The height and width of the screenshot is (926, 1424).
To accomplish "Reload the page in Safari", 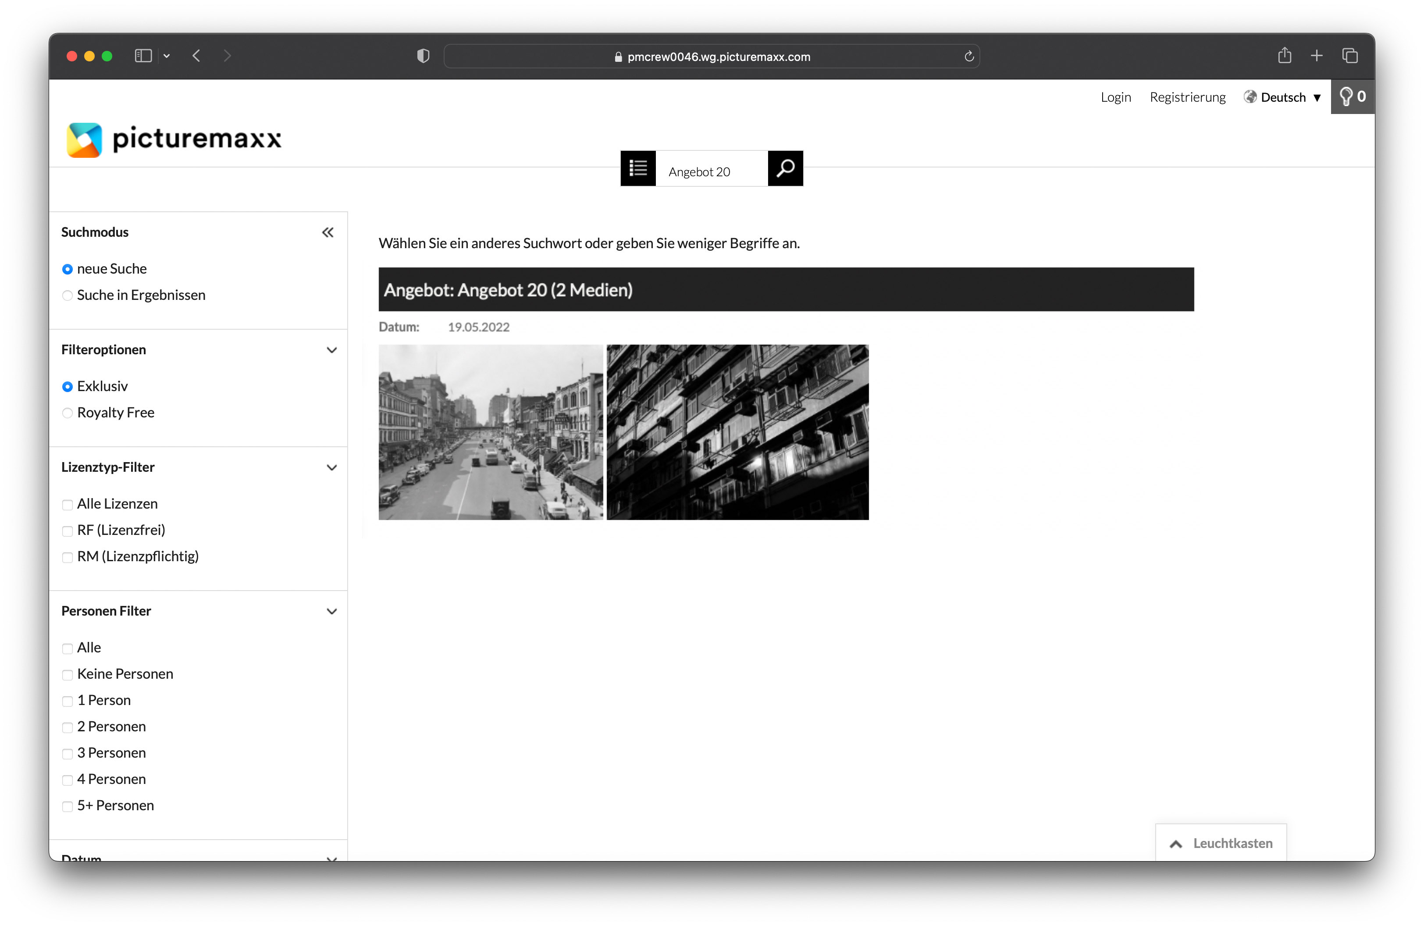I will tap(968, 56).
